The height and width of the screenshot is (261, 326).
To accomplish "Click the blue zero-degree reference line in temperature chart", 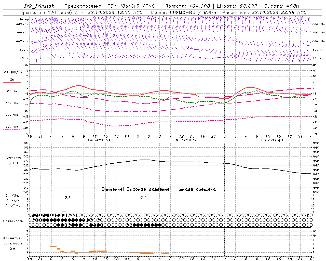I will pos(170,88).
